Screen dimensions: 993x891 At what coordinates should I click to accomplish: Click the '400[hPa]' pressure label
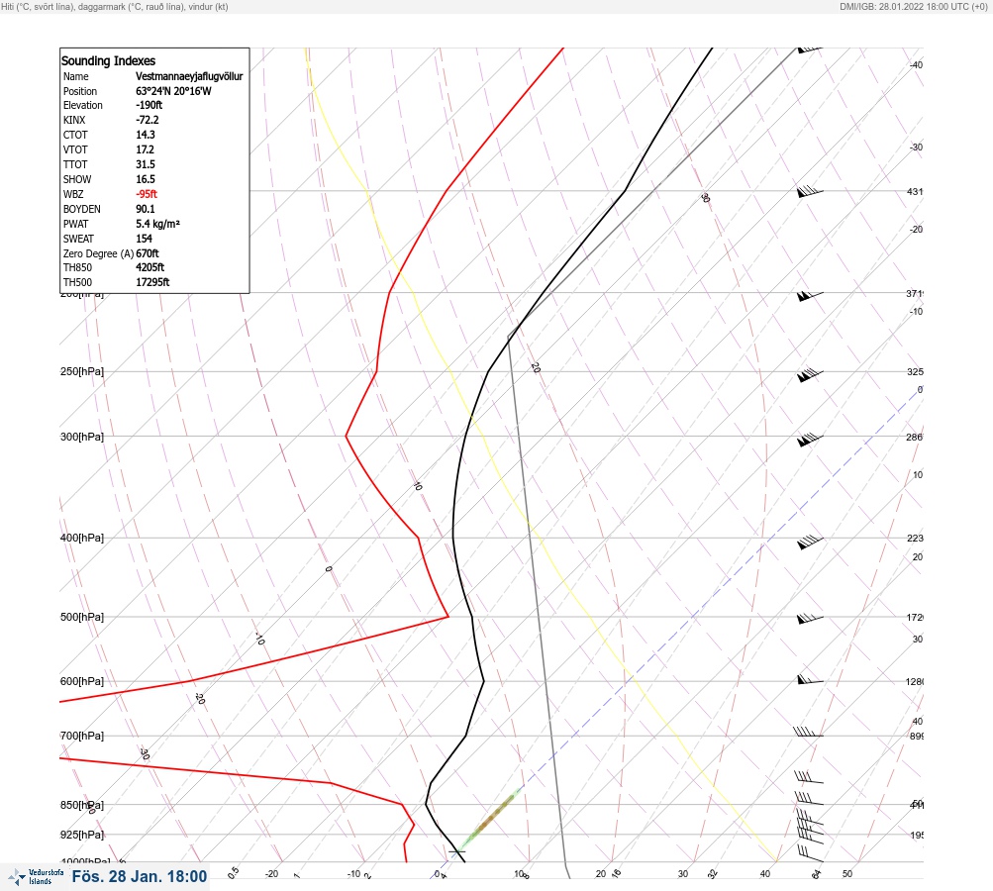[x=82, y=538]
